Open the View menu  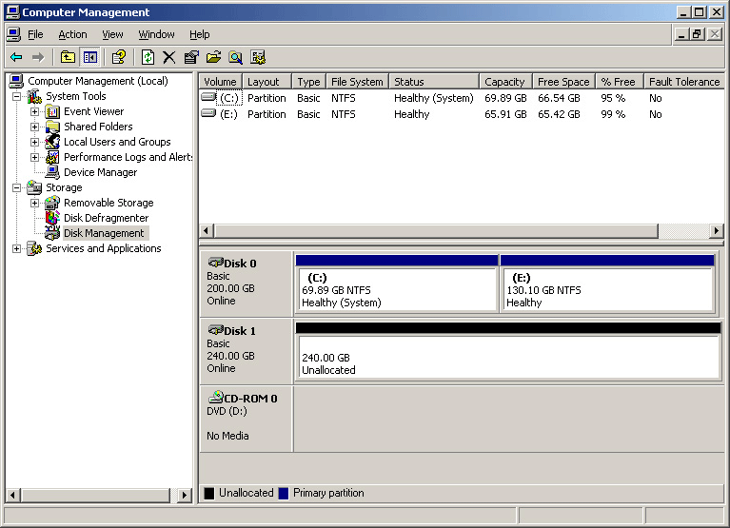click(112, 34)
